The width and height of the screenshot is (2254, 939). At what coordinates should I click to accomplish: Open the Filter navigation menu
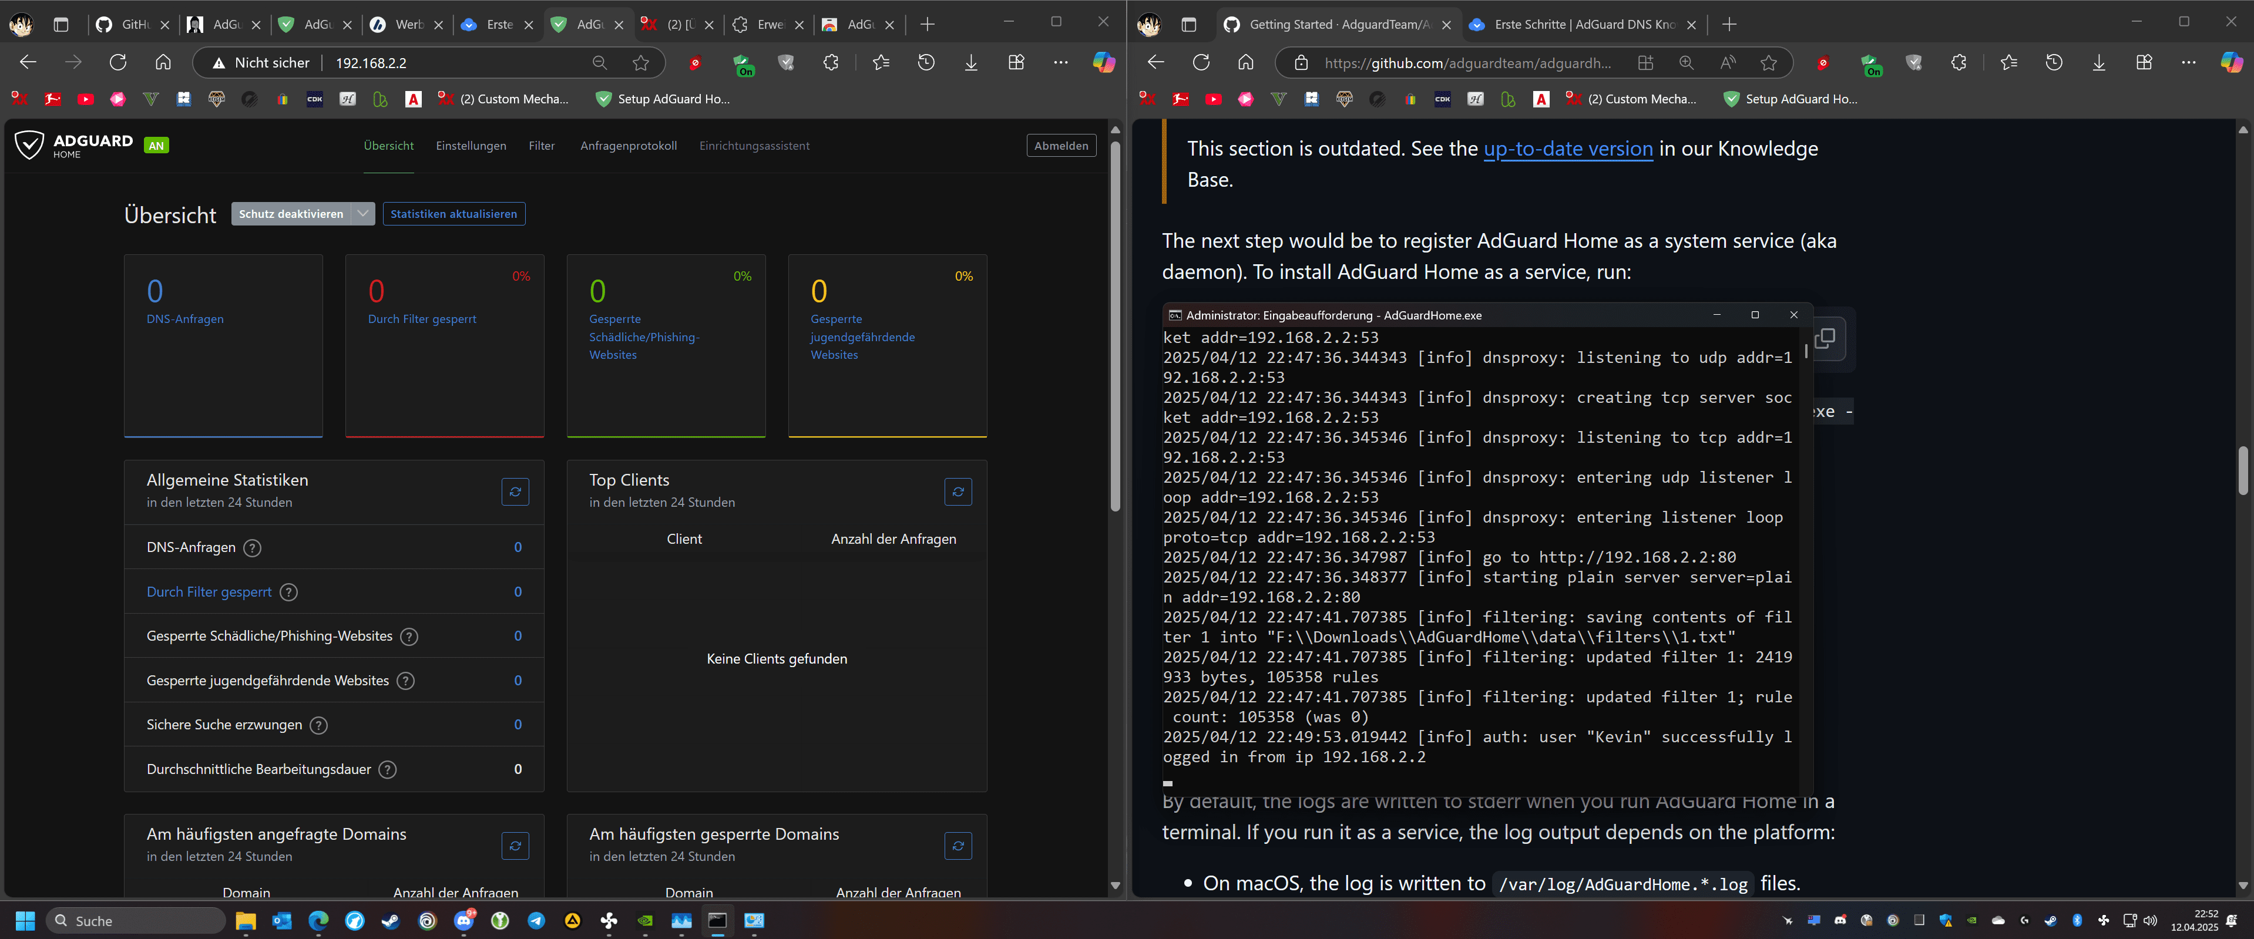542,146
